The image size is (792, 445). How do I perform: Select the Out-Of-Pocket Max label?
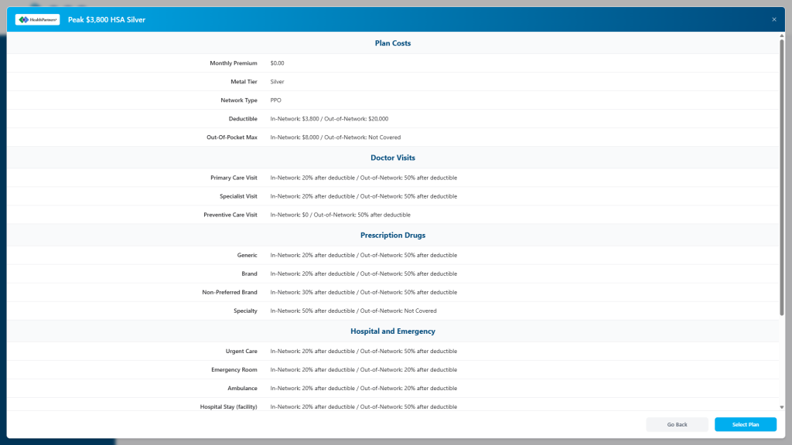[232, 138]
